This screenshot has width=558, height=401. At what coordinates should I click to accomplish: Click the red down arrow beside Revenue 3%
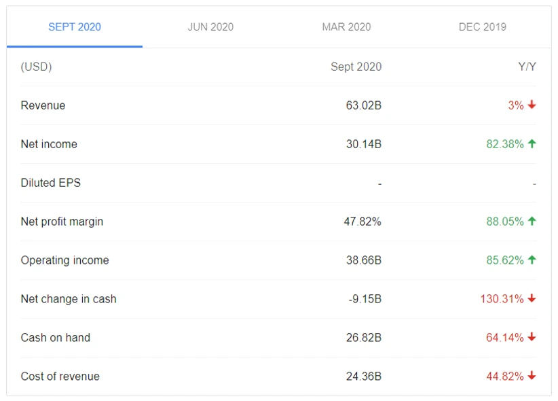(x=532, y=105)
